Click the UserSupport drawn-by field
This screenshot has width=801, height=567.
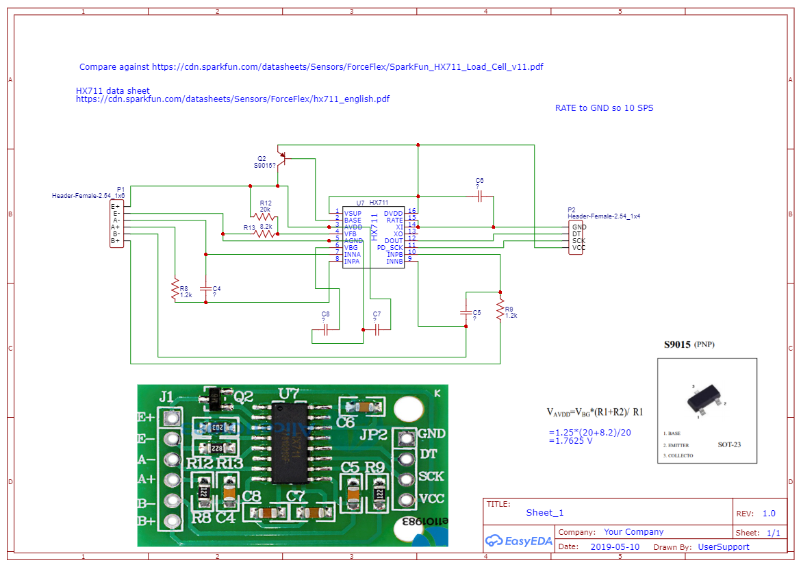[724, 546]
